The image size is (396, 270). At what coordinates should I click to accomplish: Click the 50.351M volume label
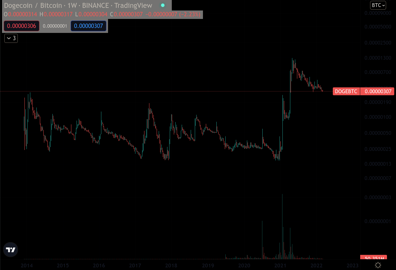(374, 258)
